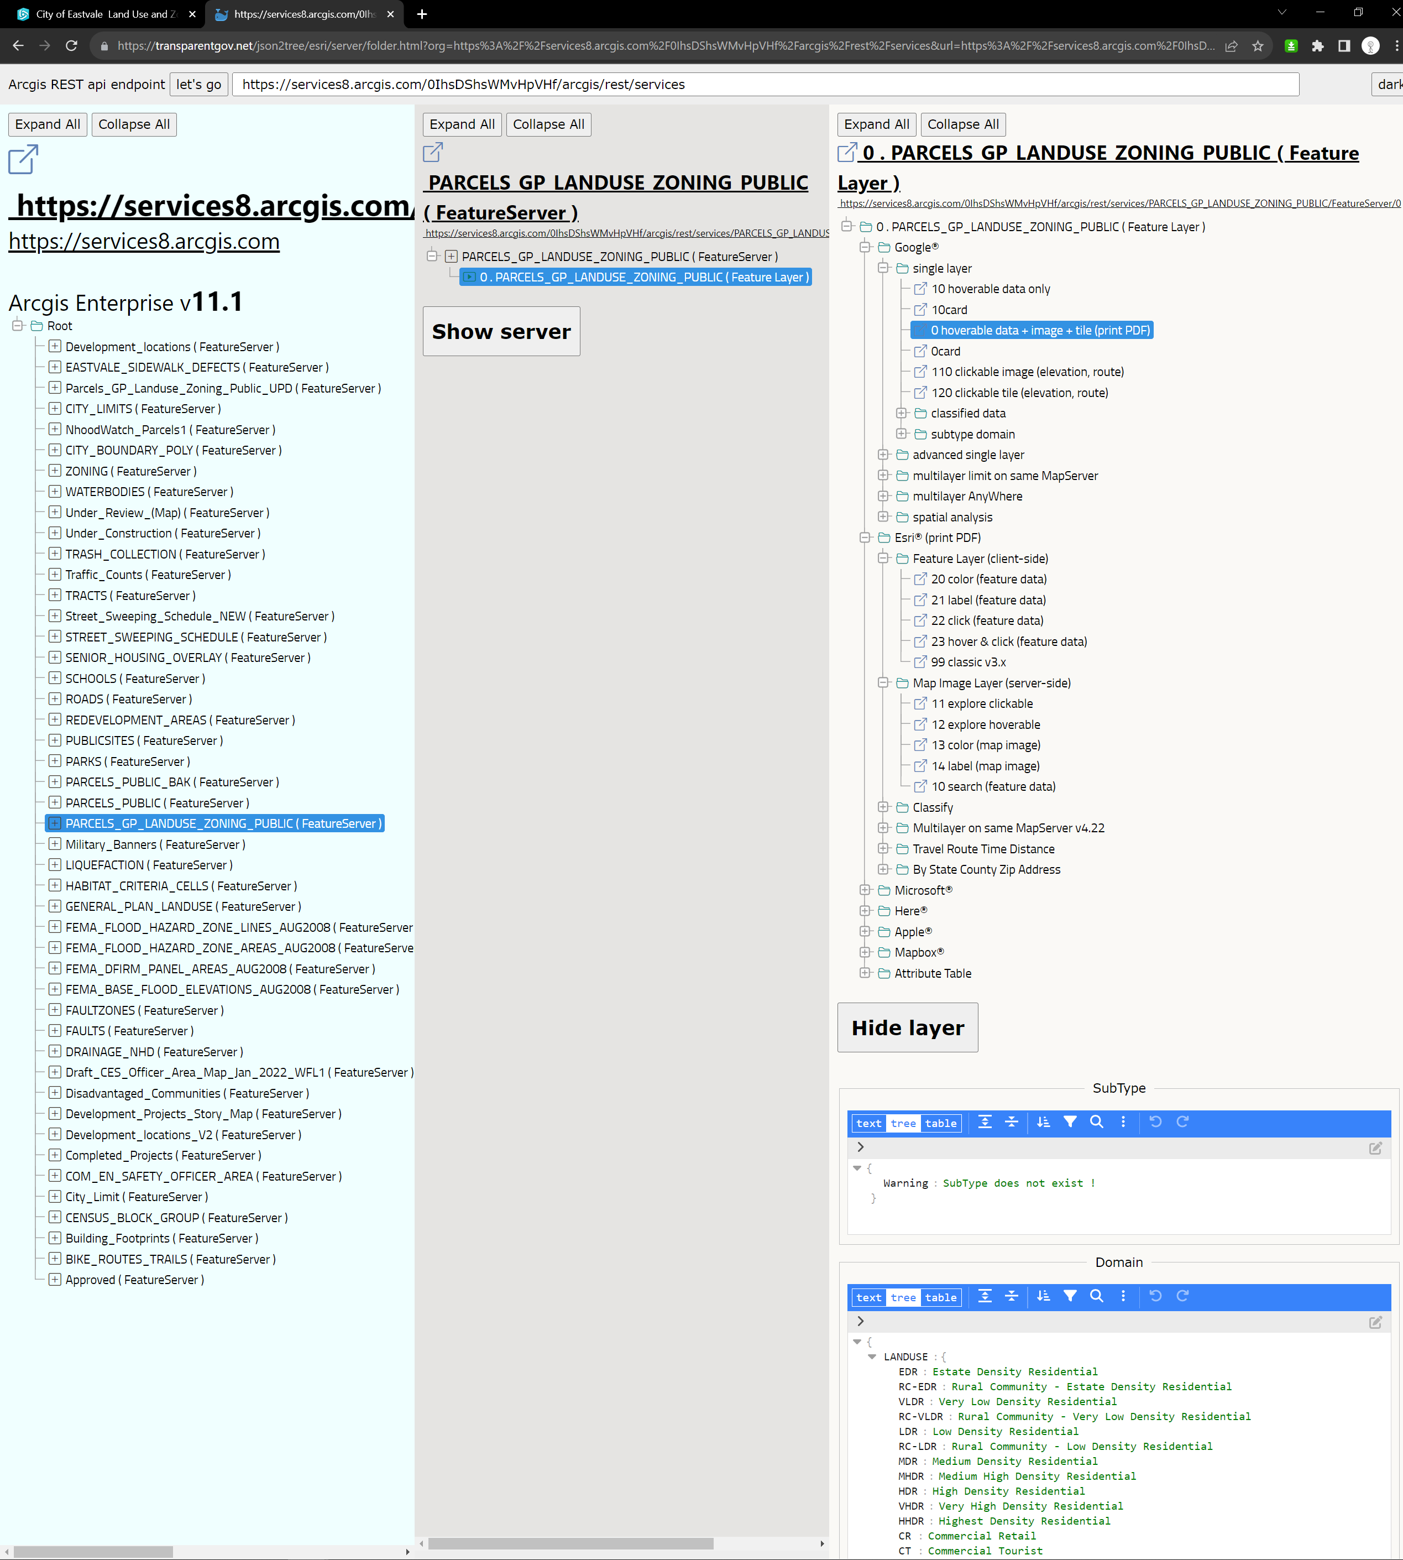Viewport: 1403px width, 1560px height.
Task: Switch SubType editor to table mode
Action: tap(941, 1124)
